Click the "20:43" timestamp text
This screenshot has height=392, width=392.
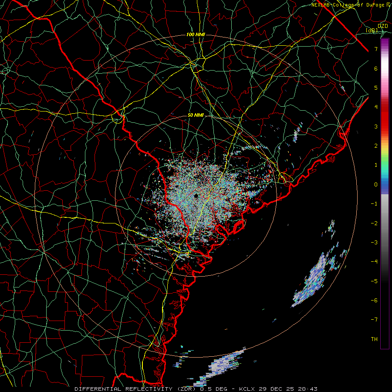(x=308, y=389)
